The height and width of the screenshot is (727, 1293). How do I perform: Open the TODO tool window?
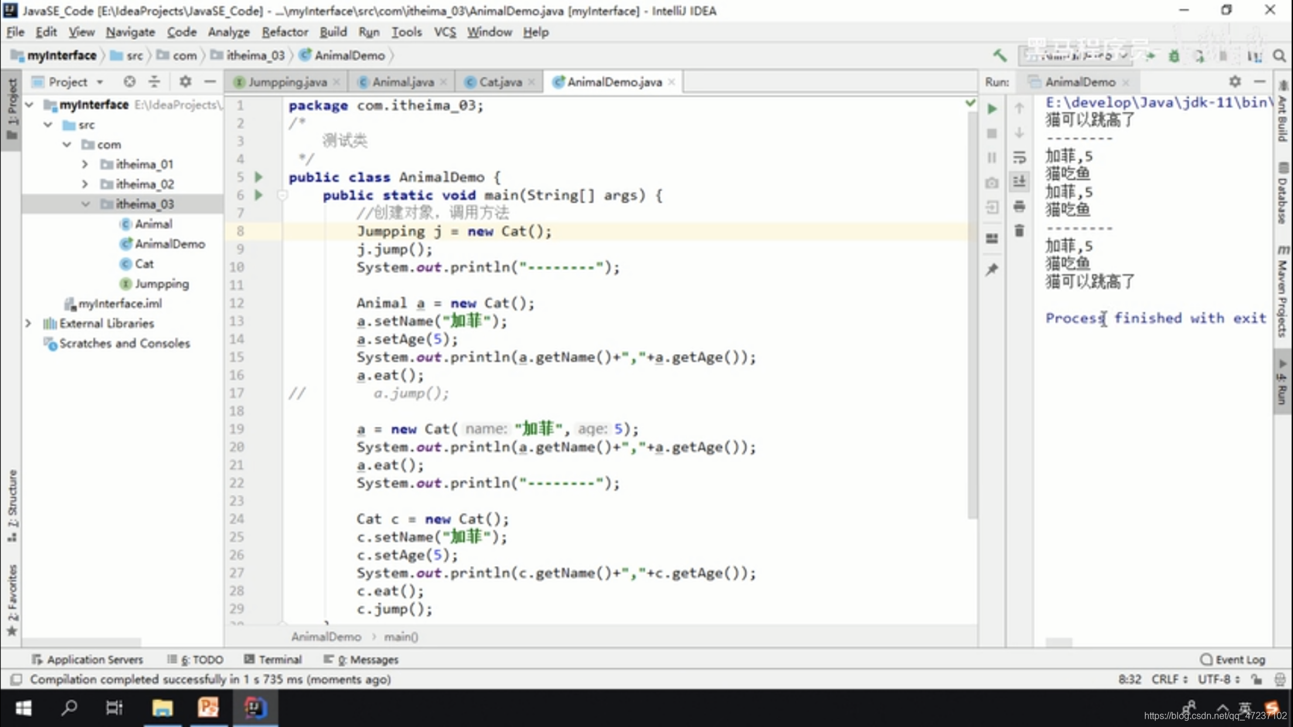[196, 660]
